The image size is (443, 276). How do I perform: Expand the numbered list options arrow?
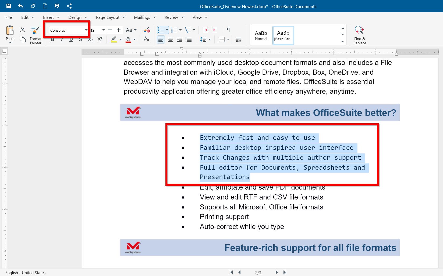click(180, 30)
